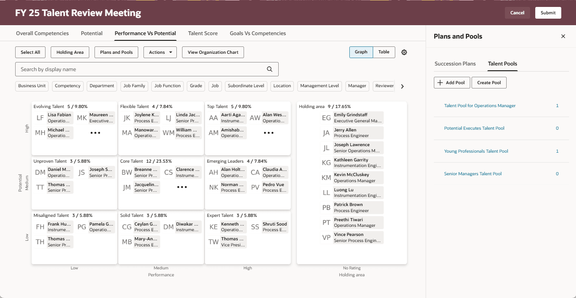Open the Holding Area button
This screenshot has width=576, height=298.
[70, 52]
